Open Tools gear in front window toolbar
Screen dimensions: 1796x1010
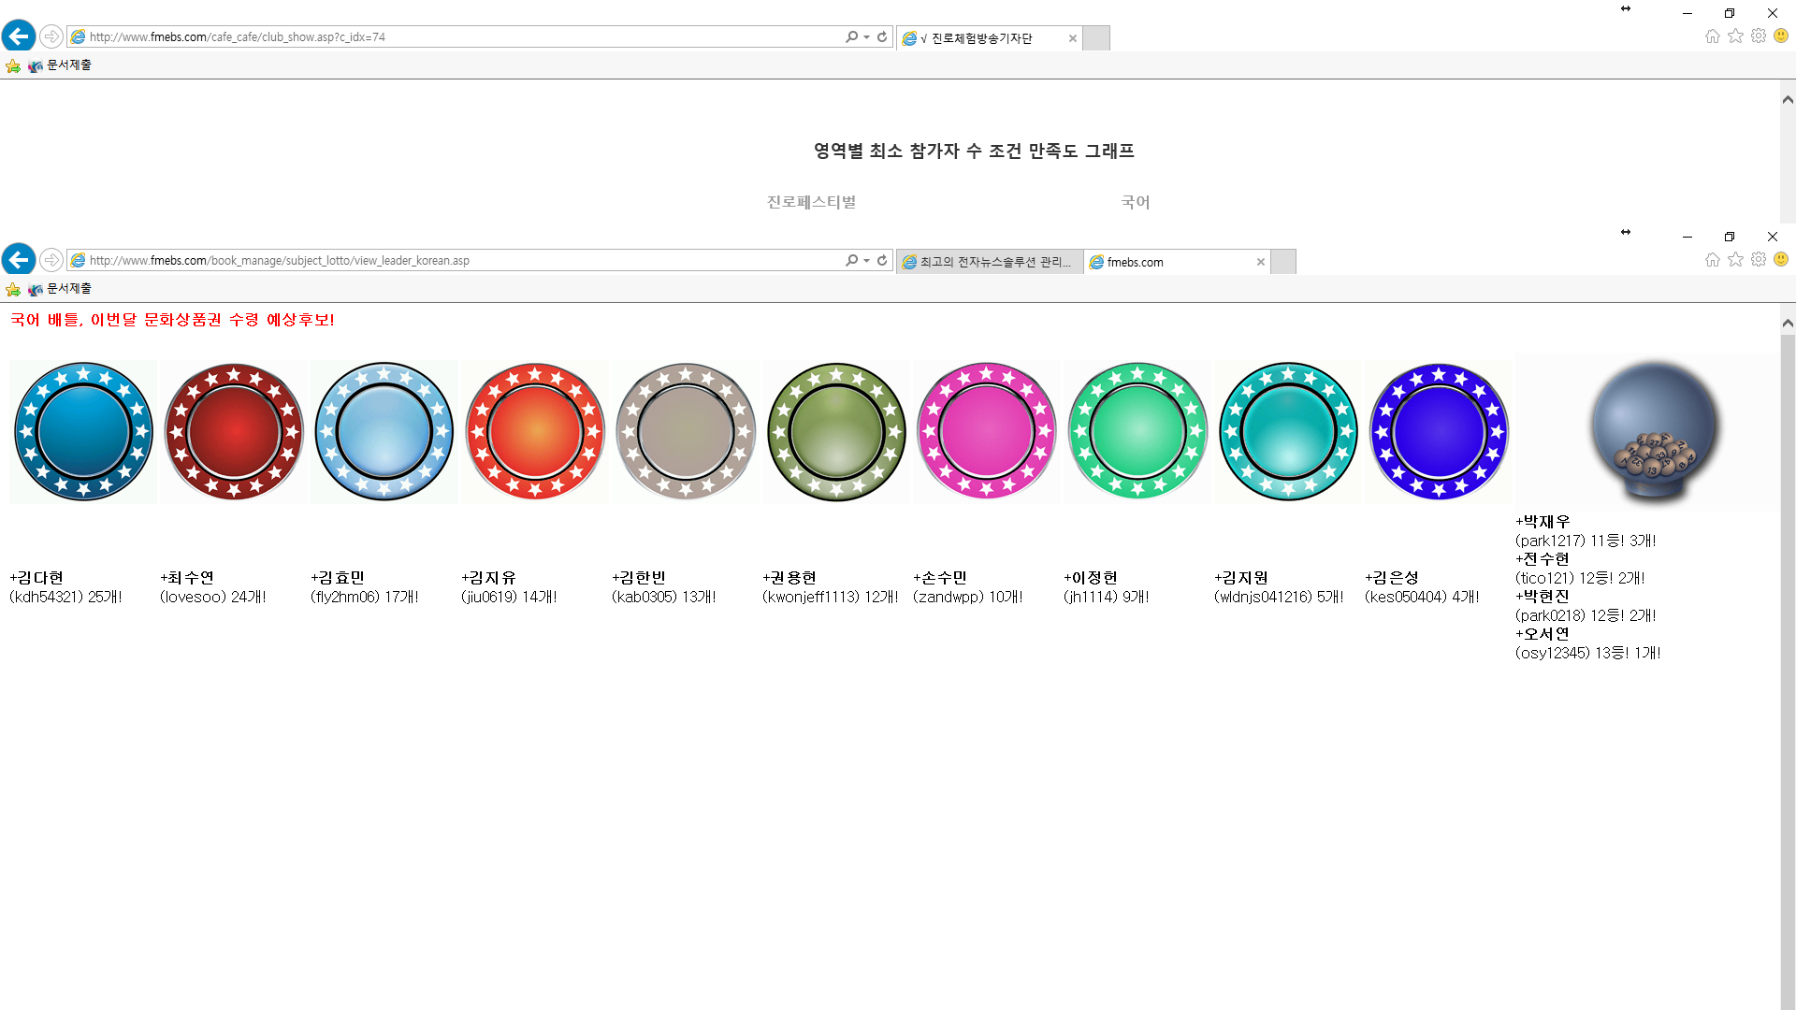1759,259
